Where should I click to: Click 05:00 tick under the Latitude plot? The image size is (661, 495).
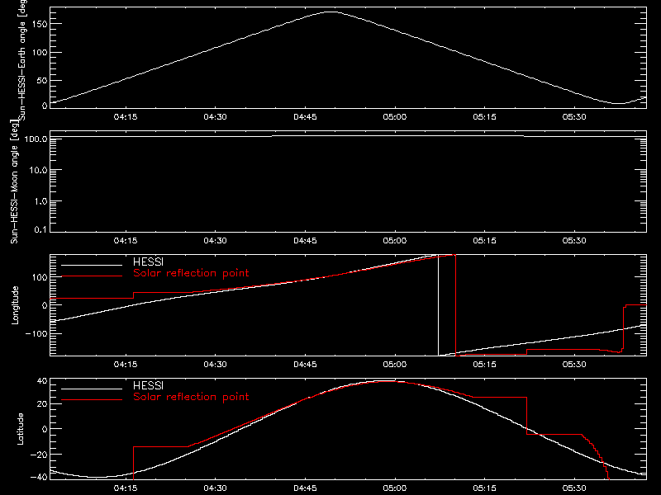(x=395, y=488)
